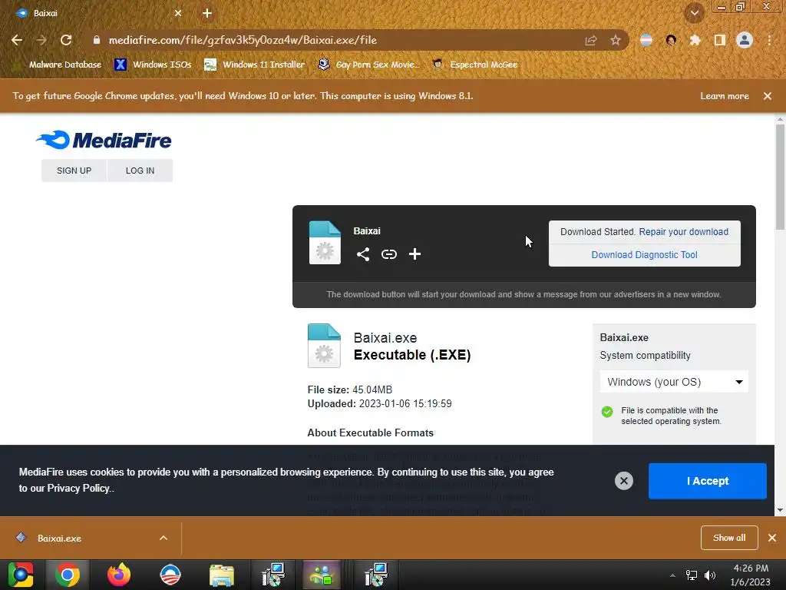Click the address bar URL
The height and width of the screenshot is (590, 786).
point(243,40)
